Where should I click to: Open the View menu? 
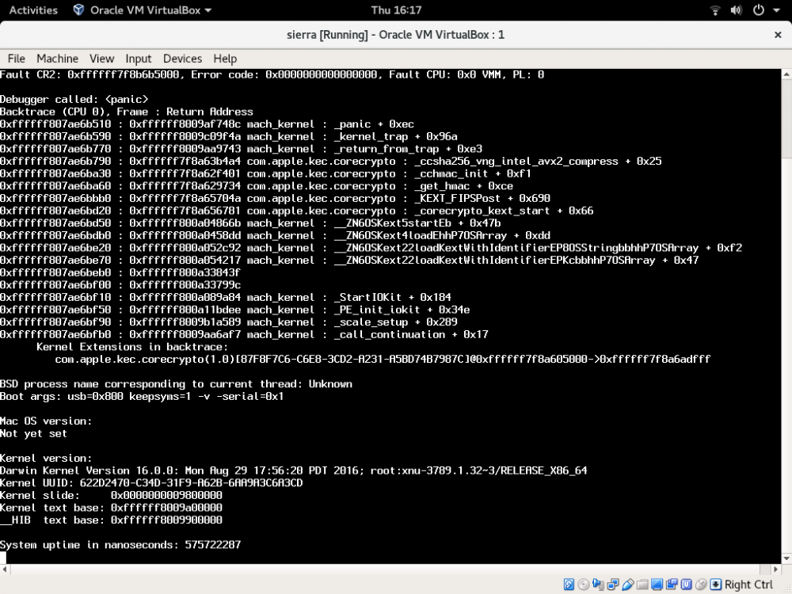101,59
